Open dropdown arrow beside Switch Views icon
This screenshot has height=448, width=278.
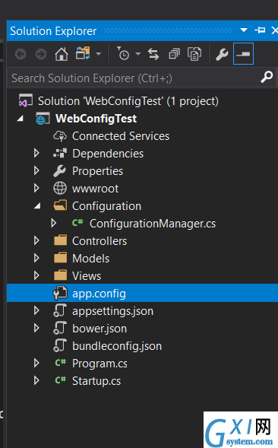[x=99, y=54]
